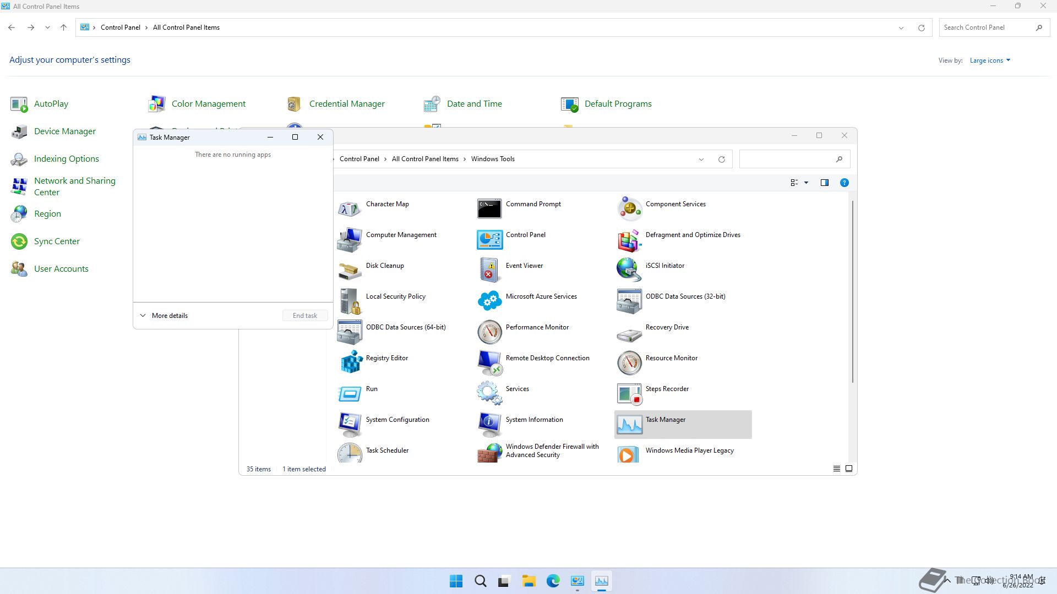The width and height of the screenshot is (1057, 594).
Task: Open Microsoft Edge from the taskbar
Action: tap(553, 581)
